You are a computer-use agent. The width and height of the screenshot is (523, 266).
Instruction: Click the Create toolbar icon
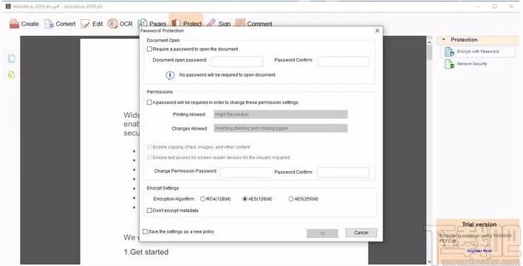pyautogui.click(x=14, y=24)
